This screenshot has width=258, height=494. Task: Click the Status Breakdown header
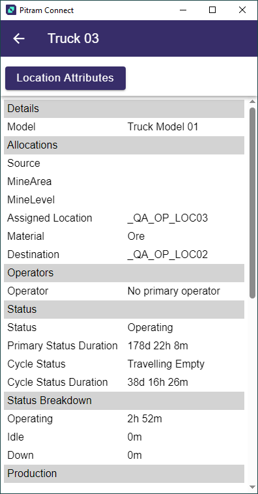click(x=124, y=400)
